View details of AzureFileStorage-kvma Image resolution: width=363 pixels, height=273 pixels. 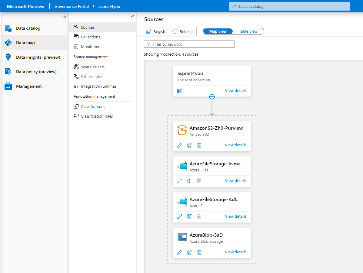point(236,180)
